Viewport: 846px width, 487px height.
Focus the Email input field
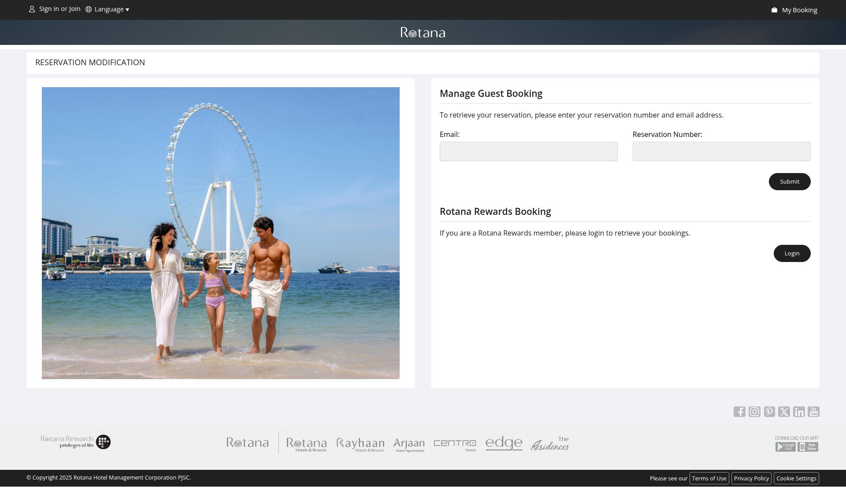coord(528,151)
